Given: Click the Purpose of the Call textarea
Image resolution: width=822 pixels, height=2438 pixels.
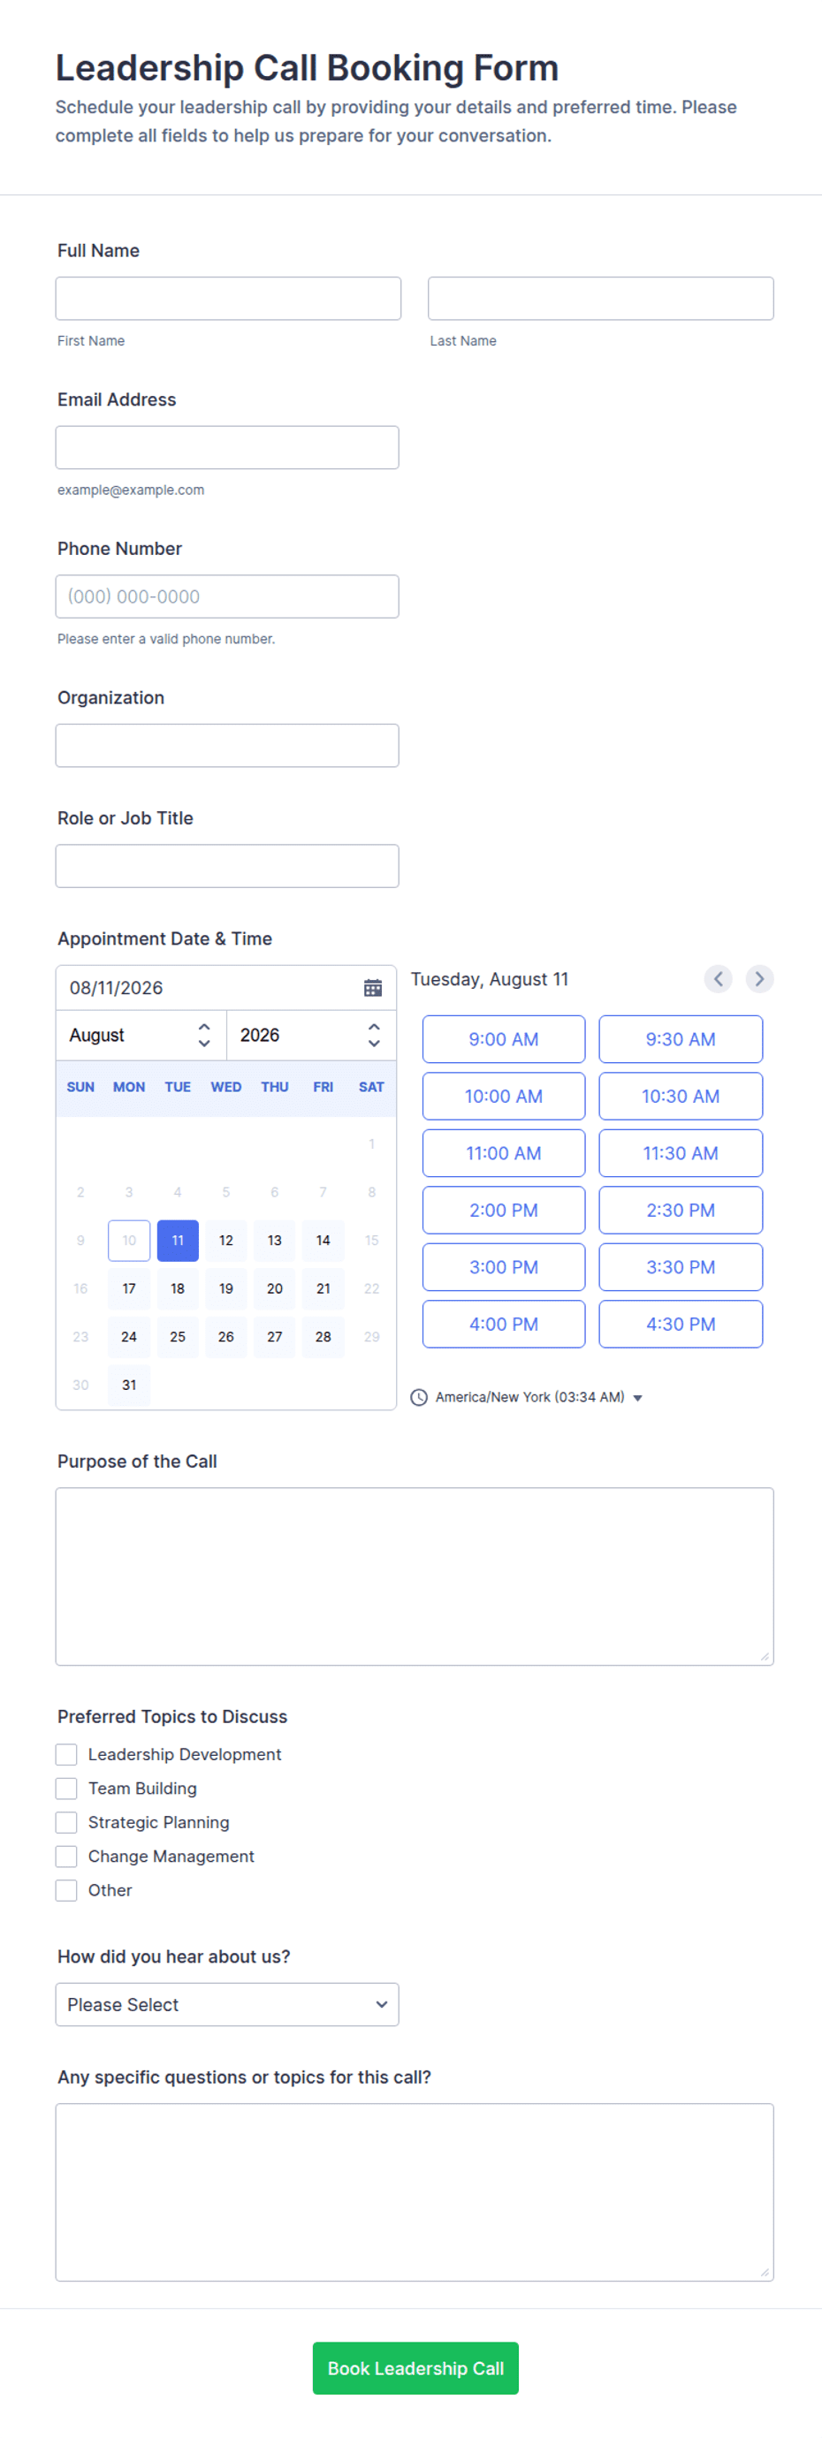Looking at the screenshot, I should pos(415,1576).
